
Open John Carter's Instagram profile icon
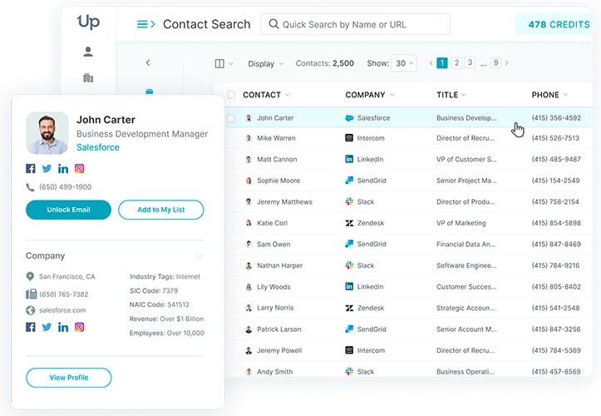point(79,168)
